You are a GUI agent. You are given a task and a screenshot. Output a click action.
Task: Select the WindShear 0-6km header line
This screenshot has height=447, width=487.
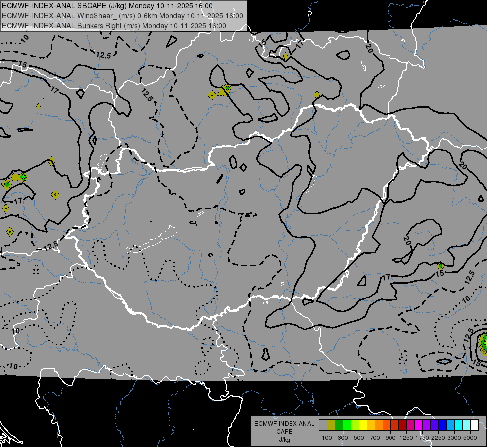coord(122,16)
